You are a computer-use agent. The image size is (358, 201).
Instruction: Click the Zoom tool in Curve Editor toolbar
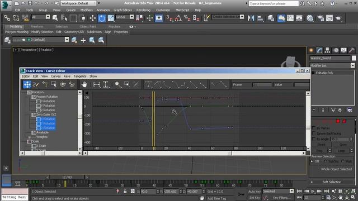(x=118, y=84)
